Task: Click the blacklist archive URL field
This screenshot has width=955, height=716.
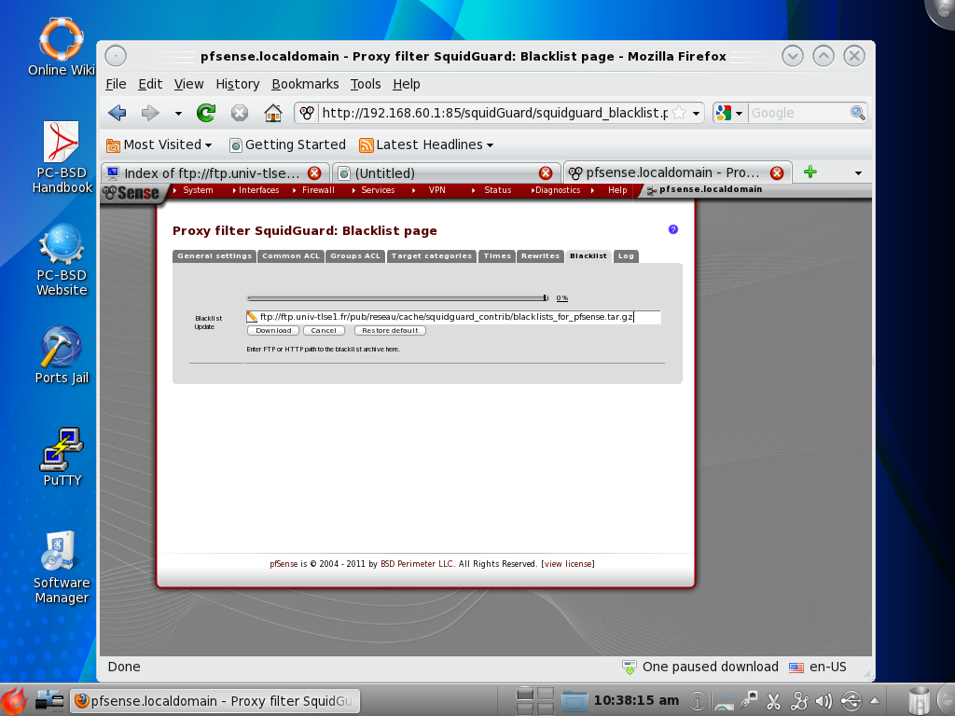Action: (453, 317)
